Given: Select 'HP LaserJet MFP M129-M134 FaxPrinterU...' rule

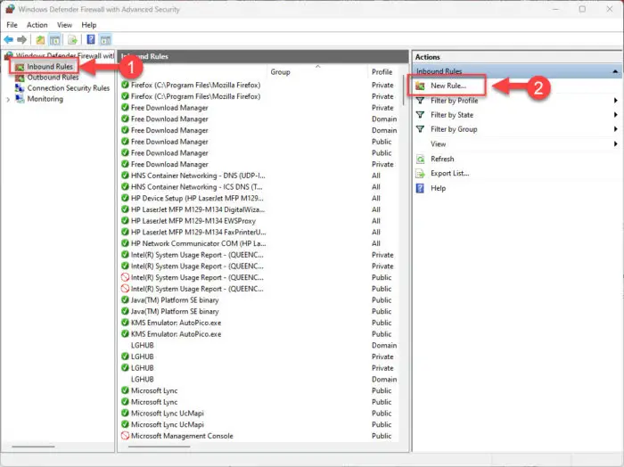Looking at the screenshot, I should (198, 233).
